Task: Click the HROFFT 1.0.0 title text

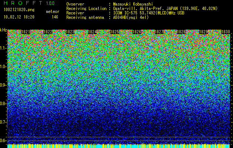Action: (29, 3)
